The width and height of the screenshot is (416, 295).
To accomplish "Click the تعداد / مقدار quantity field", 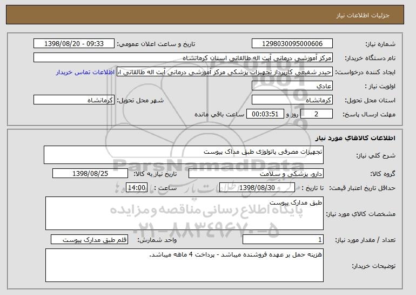I will pos(283,239).
